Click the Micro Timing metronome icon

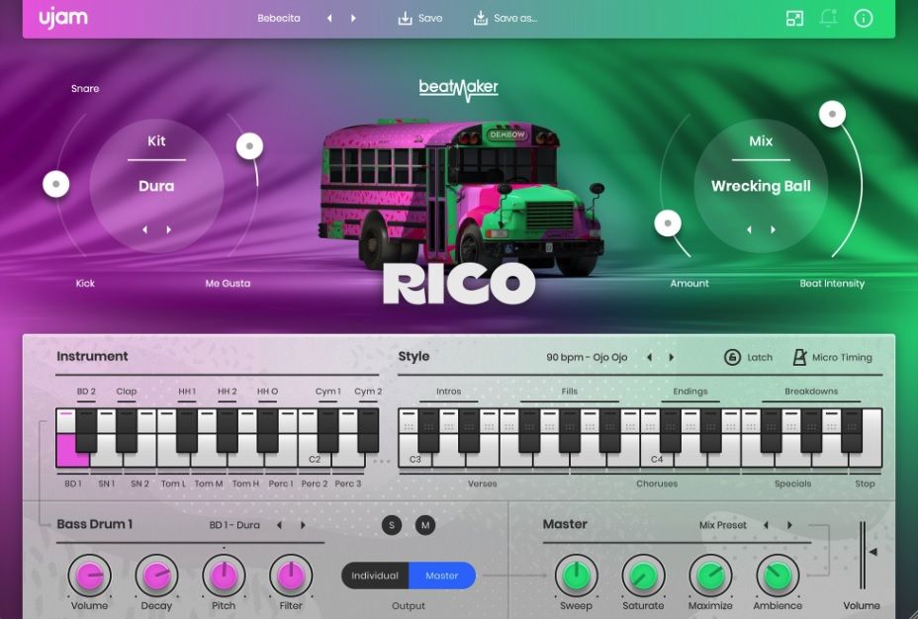point(799,357)
